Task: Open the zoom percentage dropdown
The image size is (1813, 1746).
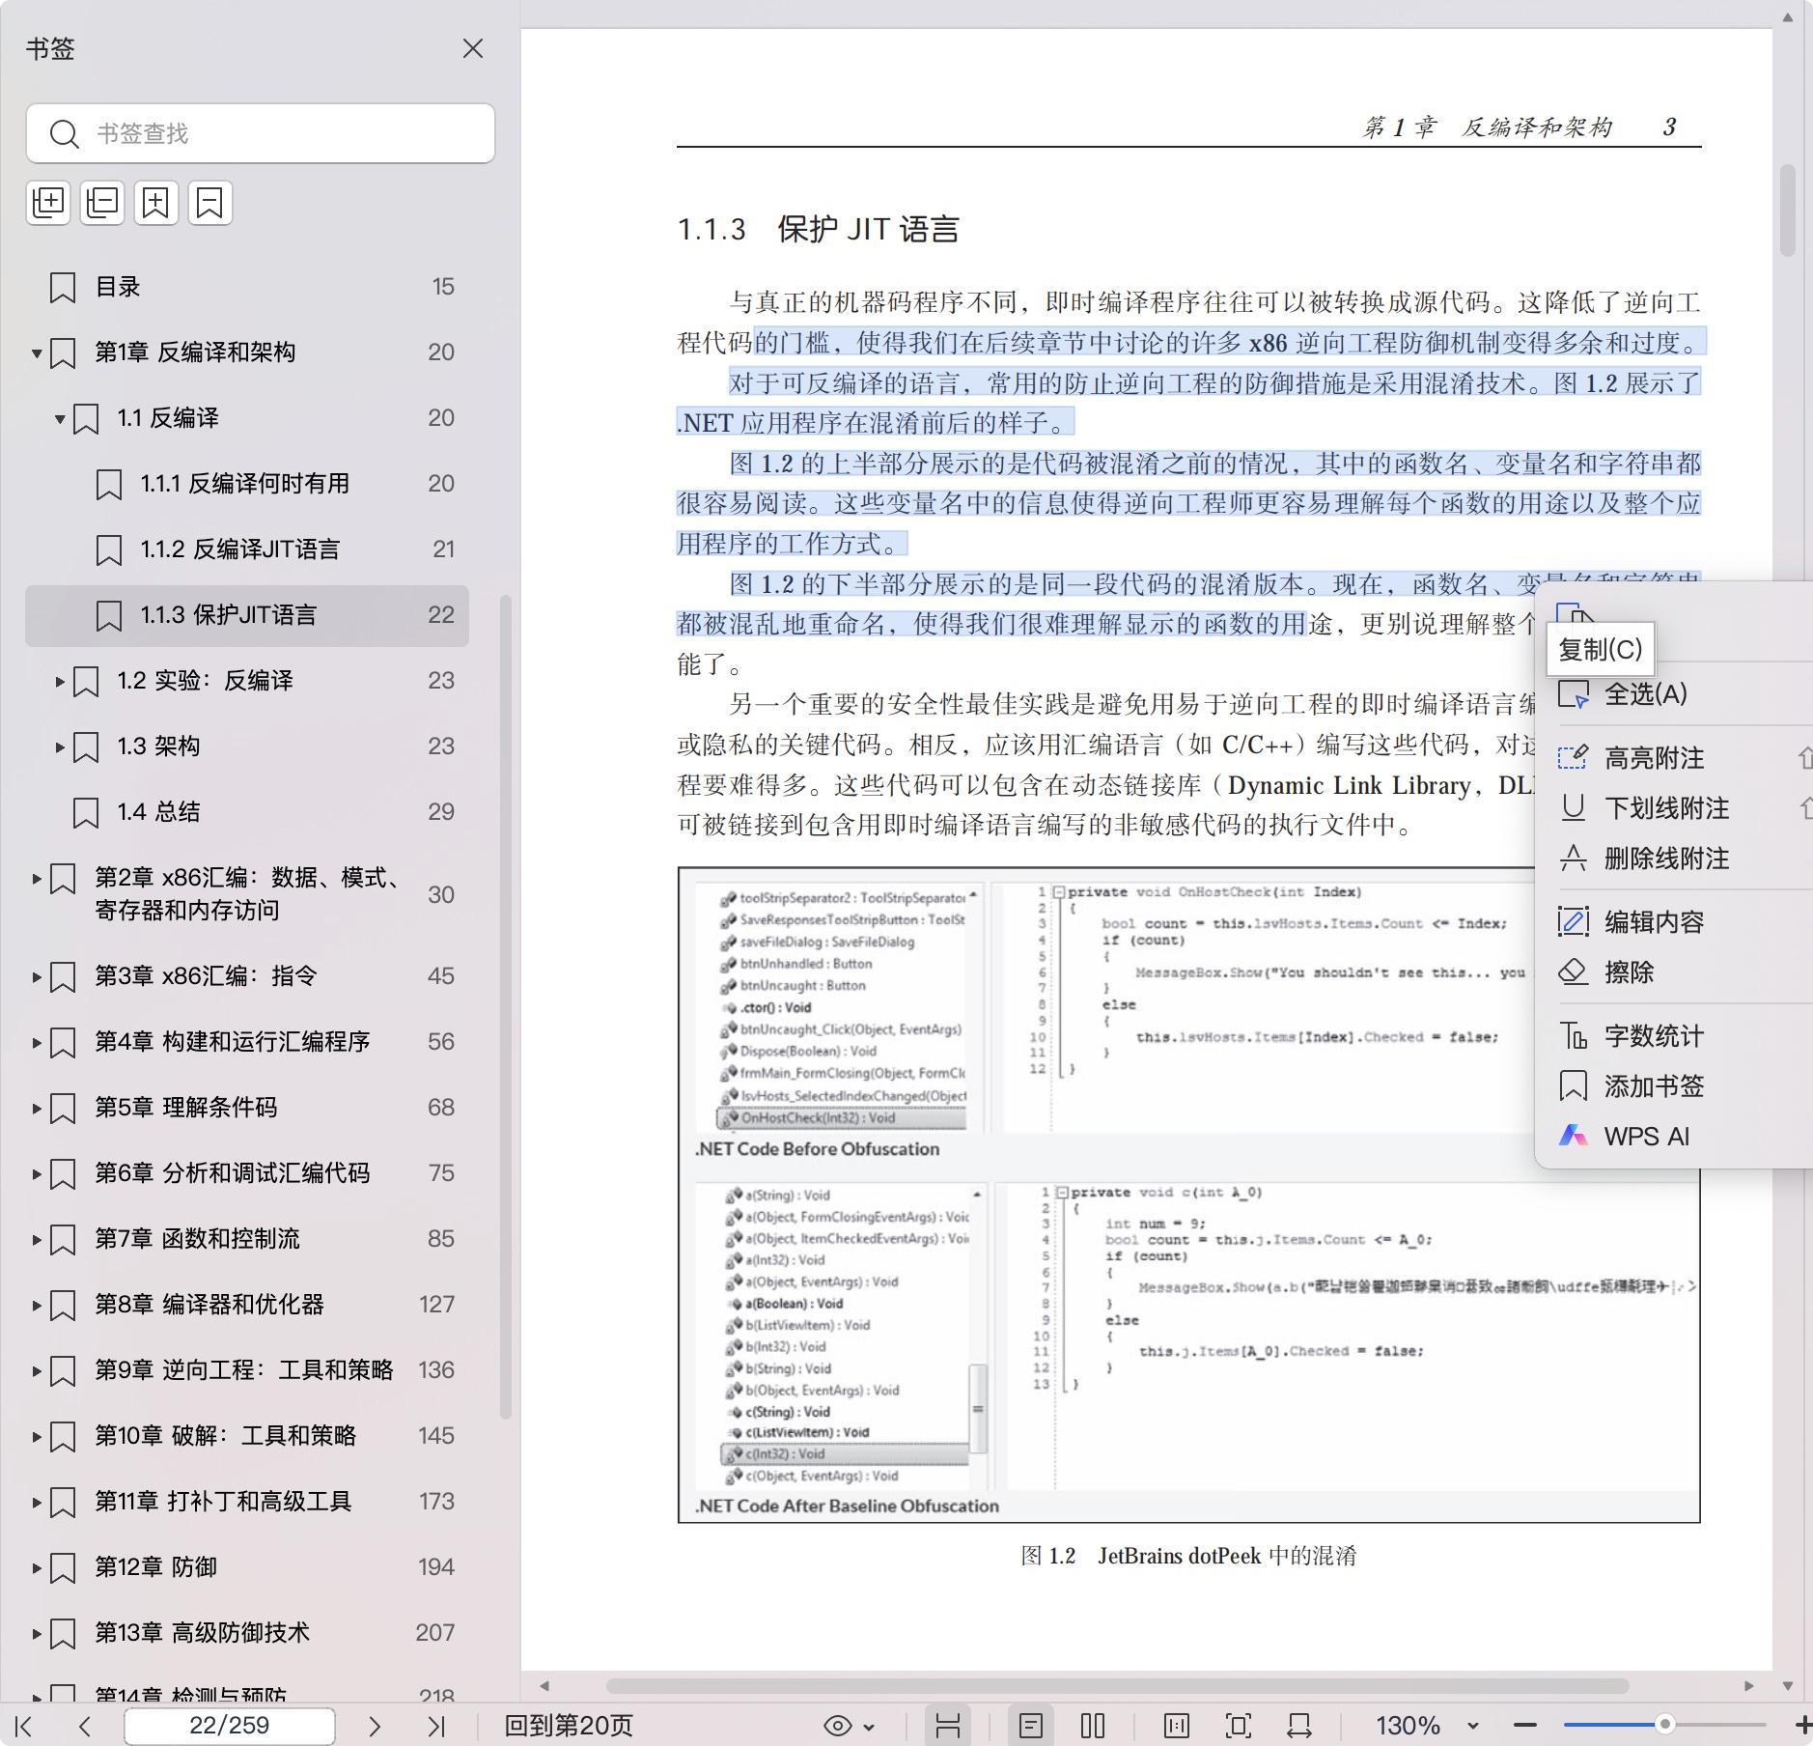Action: tap(1472, 1726)
